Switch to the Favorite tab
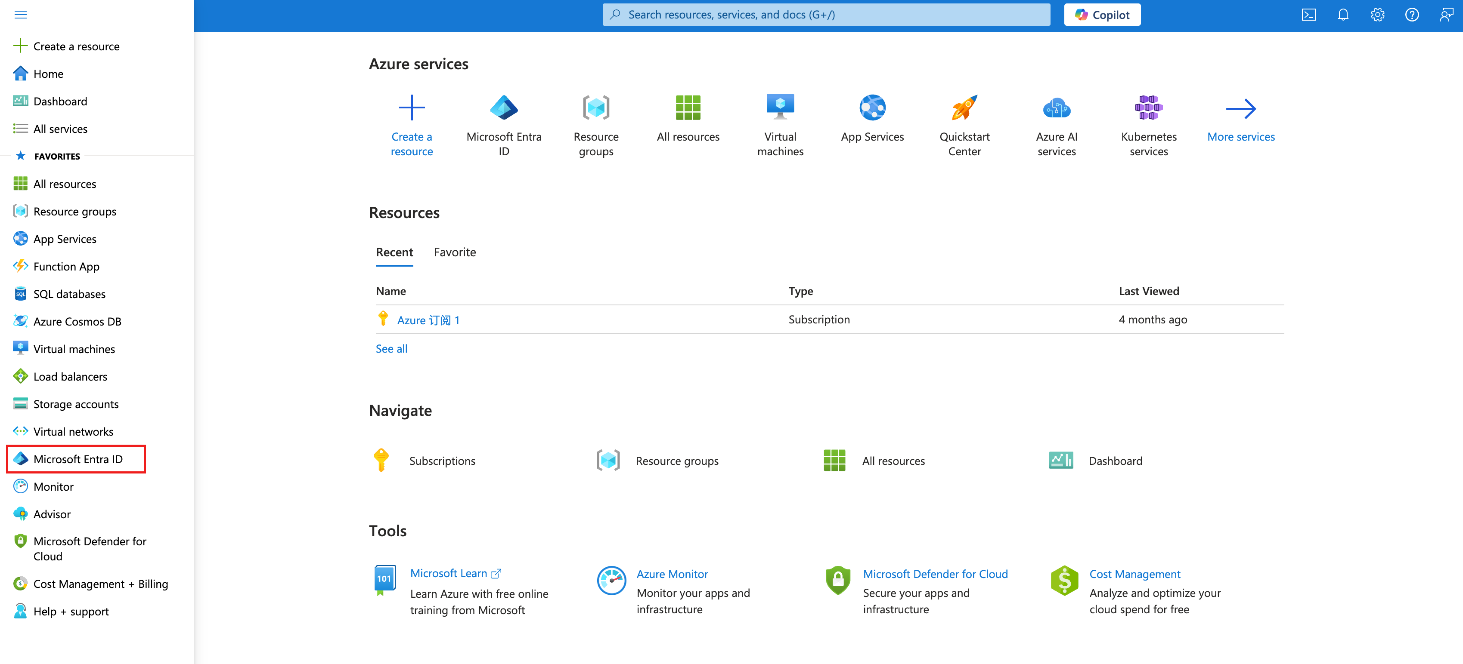1463x664 pixels. click(x=454, y=252)
